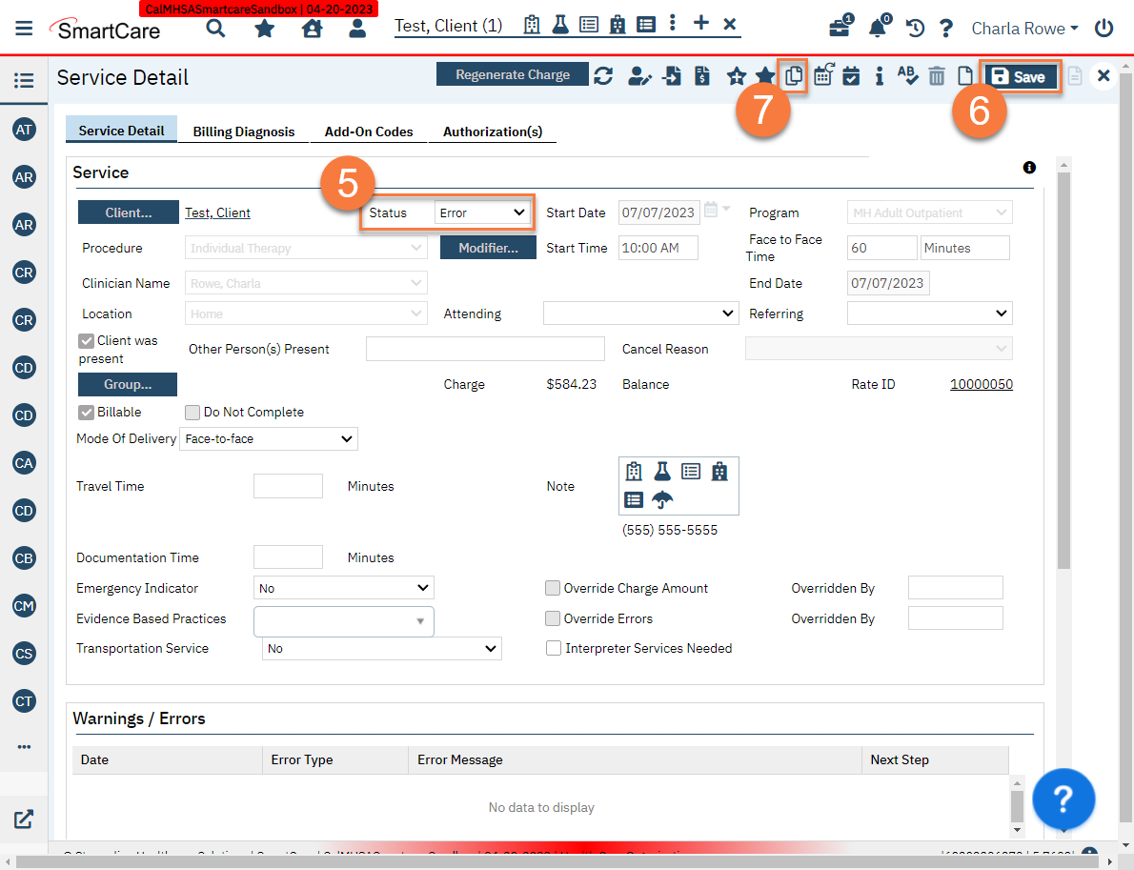Click the Other Person(s) Present input field

click(x=485, y=349)
